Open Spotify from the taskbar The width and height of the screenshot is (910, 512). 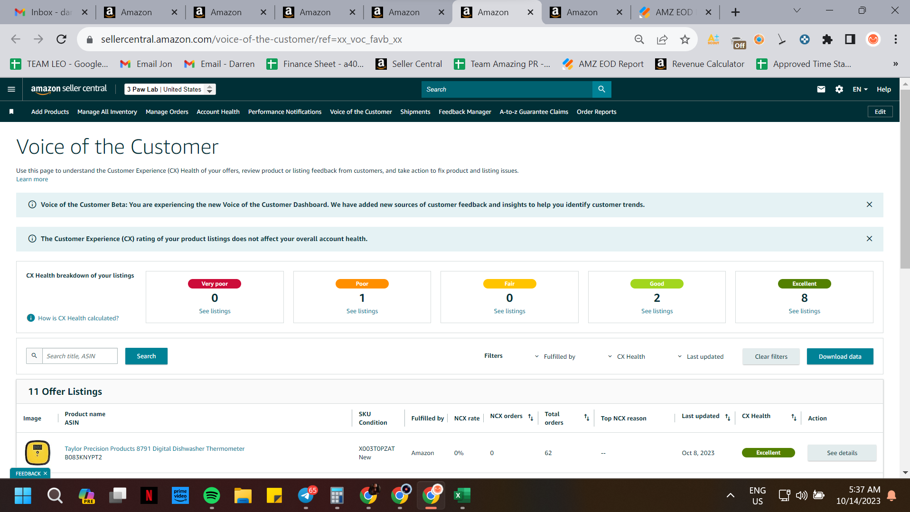pyautogui.click(x=211, y=495)
